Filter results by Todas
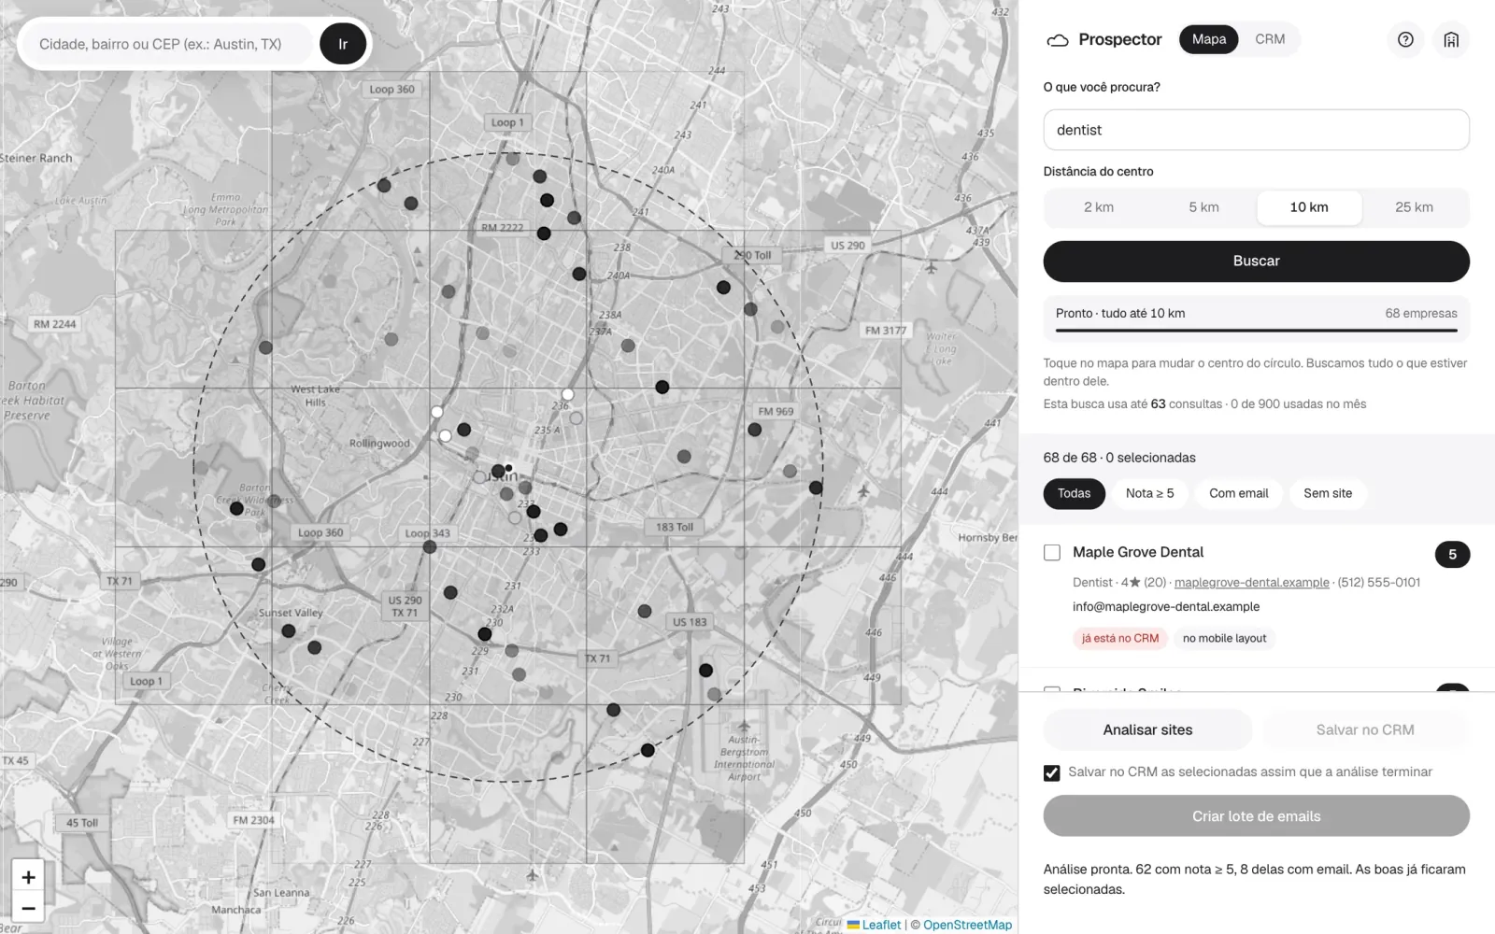1495x934 pixels. click(x=1075, y=493)
